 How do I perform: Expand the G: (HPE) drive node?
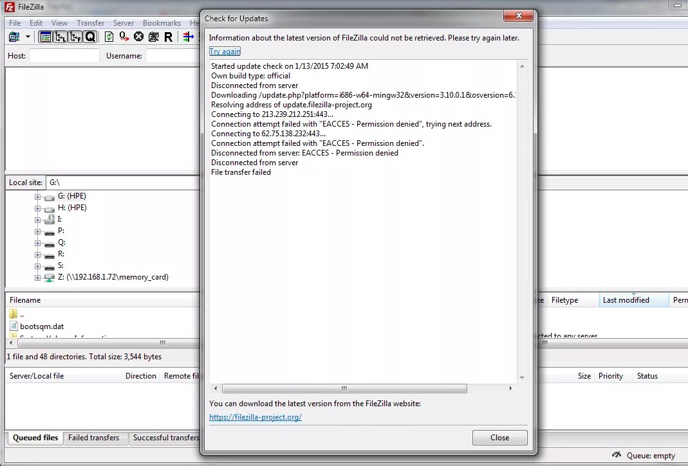point(38,197)
